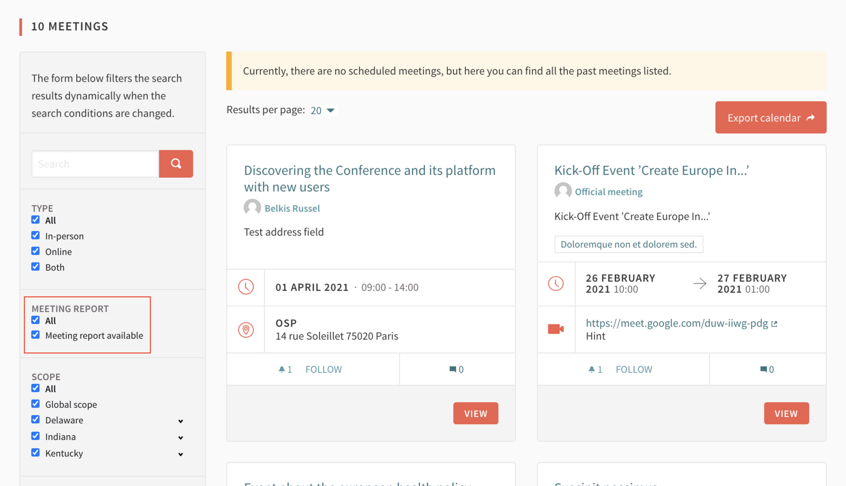
Task: Open the Results per page dropdown
Action: 322,110
